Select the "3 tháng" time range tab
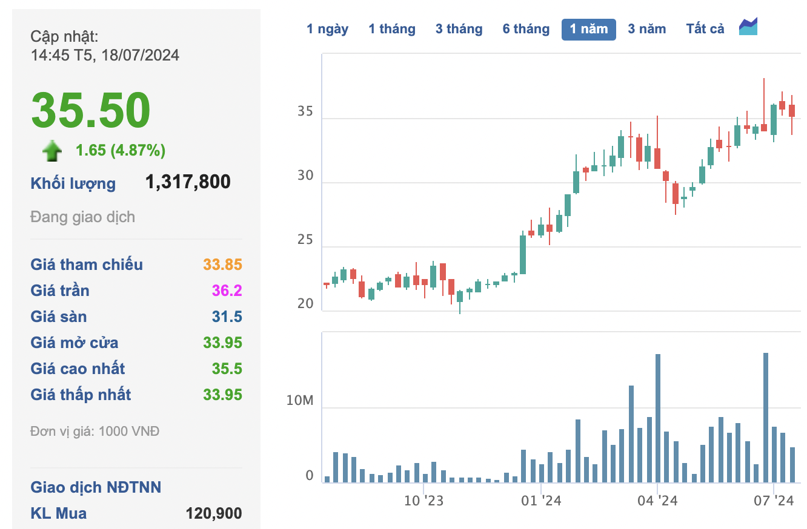Viewport: 807px width, 529px height. pyautogui.click(x=459, y=29)
